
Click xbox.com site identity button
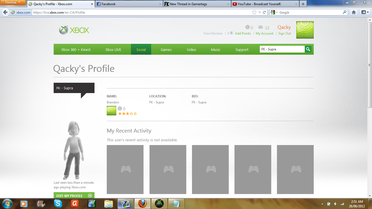[21, 12]
